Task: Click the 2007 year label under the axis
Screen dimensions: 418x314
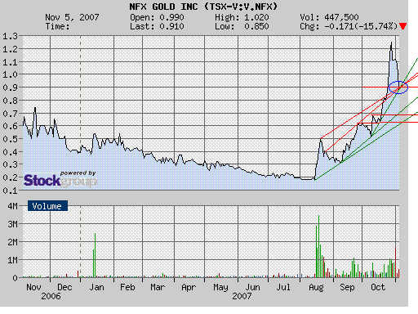Action: (242, 296)
